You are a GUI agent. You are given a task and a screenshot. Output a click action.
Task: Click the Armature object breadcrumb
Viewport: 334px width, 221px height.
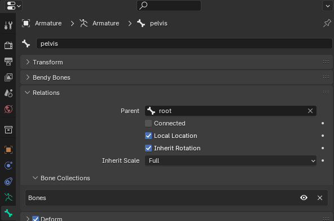pos(42,23)
